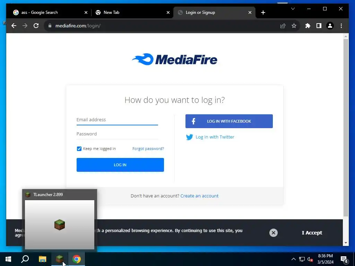The image size is (355, 266).
Task: Uncheck 'Keep me logged in' checkbox
Action: 79,149
